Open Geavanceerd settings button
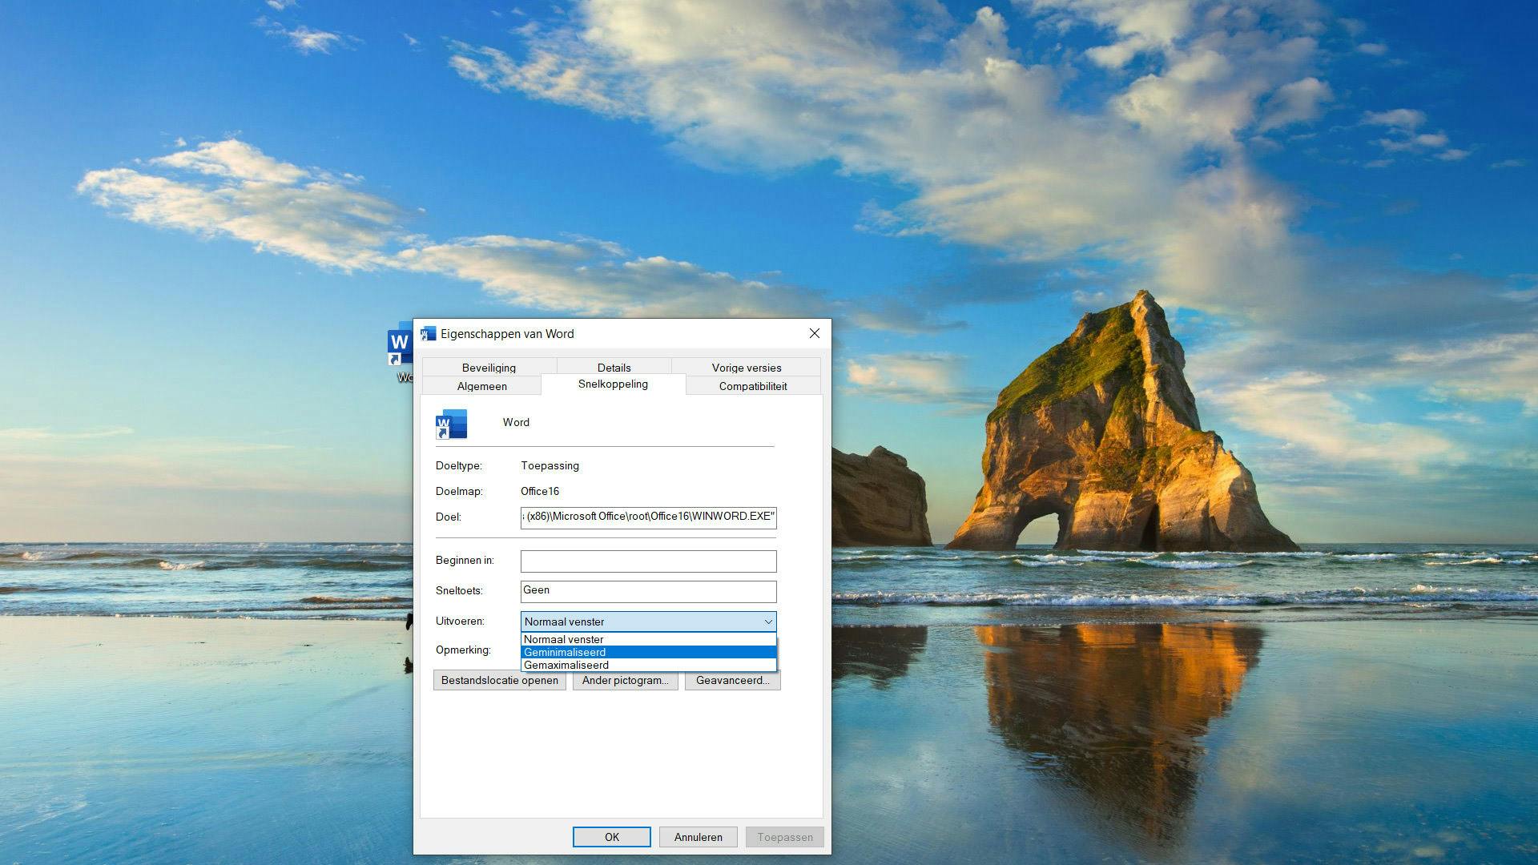 tap(732, 680)
